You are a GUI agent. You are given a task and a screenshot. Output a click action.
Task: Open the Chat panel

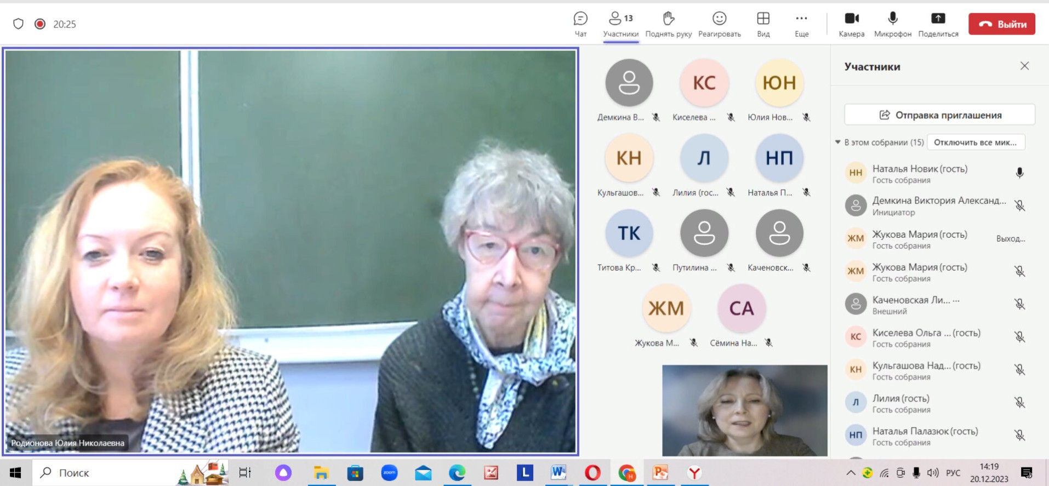580,24
